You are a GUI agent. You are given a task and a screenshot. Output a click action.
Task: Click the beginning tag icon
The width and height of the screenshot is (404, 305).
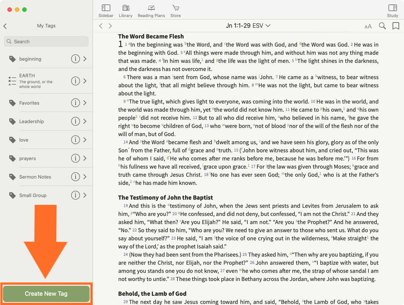(x=12, y=59)
